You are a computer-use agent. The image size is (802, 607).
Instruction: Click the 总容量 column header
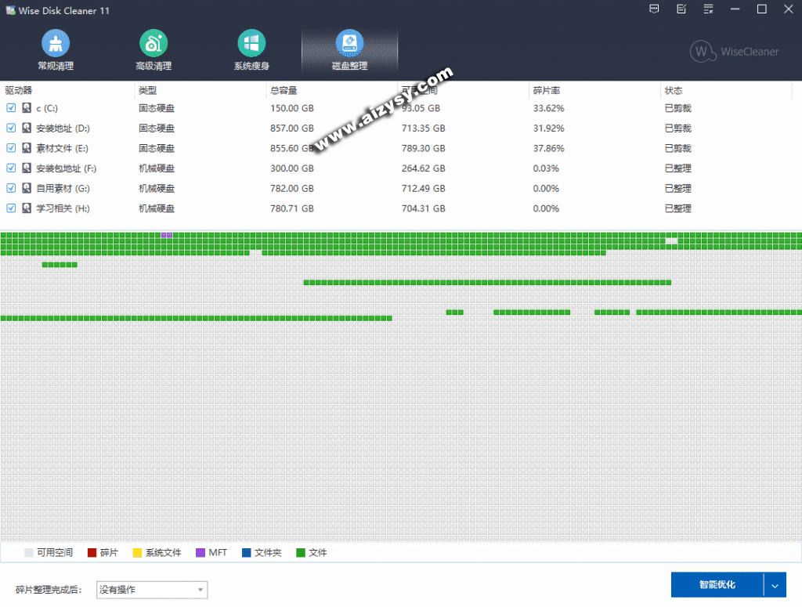click(284, 91)
